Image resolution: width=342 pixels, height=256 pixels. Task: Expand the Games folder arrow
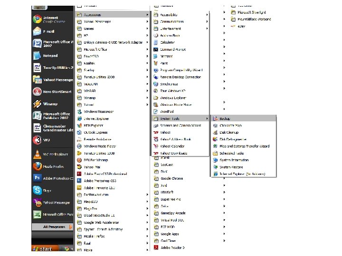pos(147,28)
